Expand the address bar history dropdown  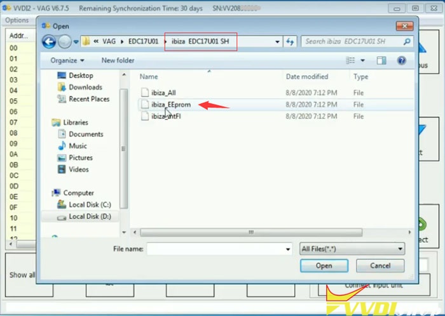coord(277,42)
